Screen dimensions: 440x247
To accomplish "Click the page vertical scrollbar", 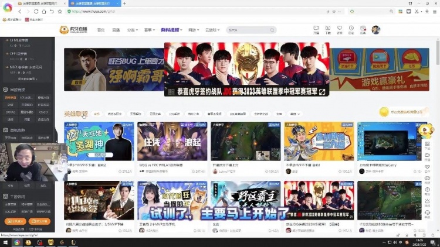I will [x=438, y=52].
